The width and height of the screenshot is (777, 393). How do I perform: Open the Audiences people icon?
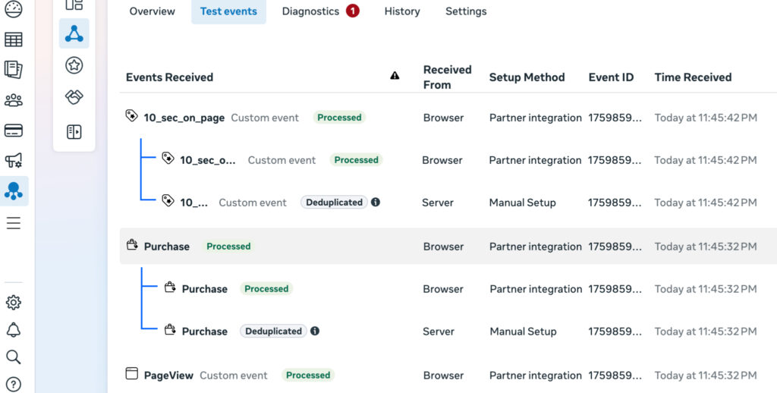[14, 100]
